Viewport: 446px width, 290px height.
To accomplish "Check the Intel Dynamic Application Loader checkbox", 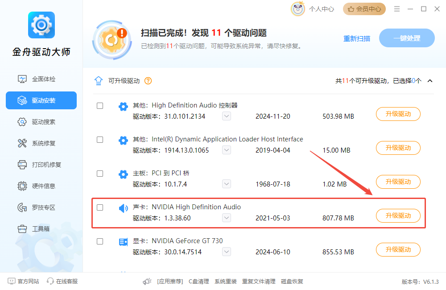I will [100, 140].
